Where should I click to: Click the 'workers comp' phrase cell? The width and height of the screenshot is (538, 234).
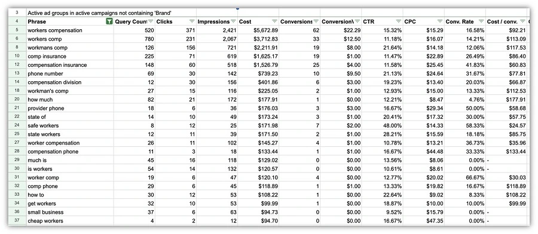(70, 39)
